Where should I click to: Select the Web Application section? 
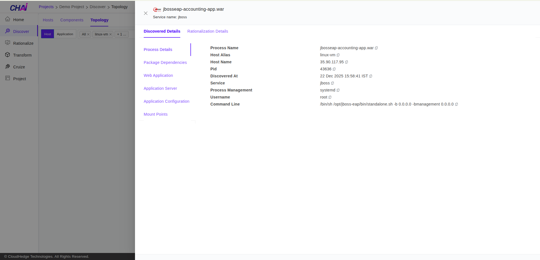point(158,75)
